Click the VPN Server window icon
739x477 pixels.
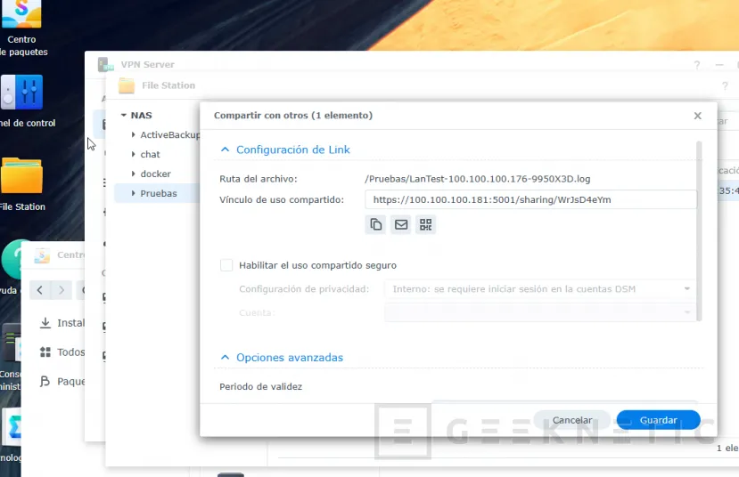(x=106, y=65)
